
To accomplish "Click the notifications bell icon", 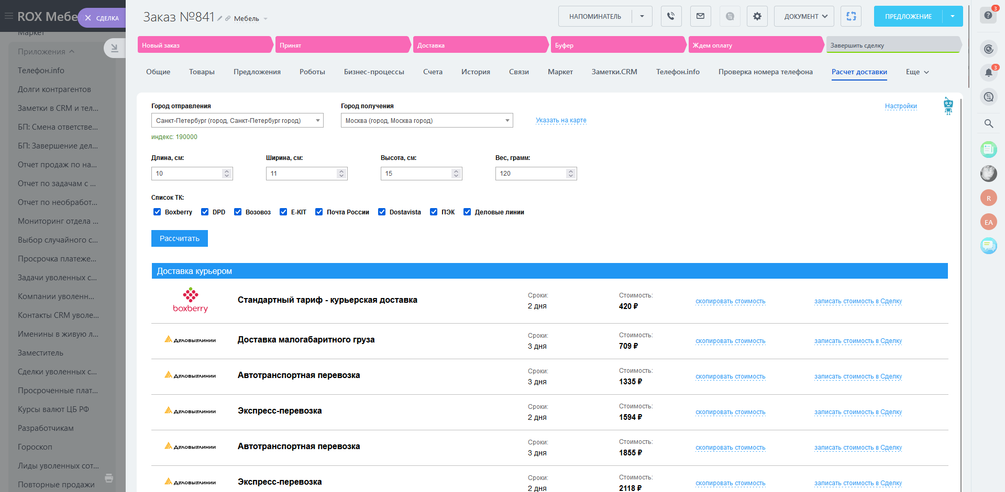I will [988, 73].
